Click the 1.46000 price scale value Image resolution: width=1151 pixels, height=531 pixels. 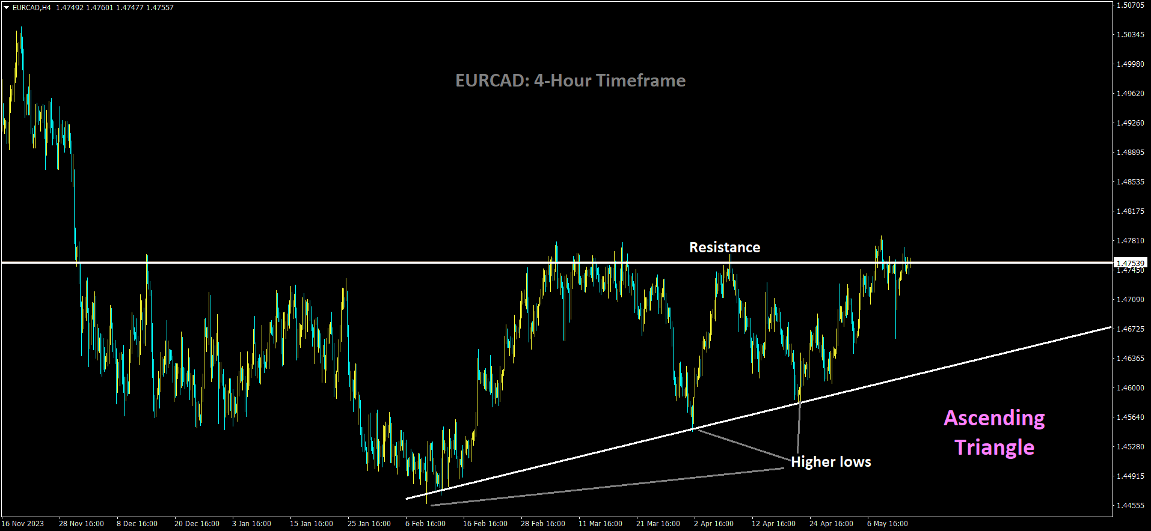pos(1131,387)
